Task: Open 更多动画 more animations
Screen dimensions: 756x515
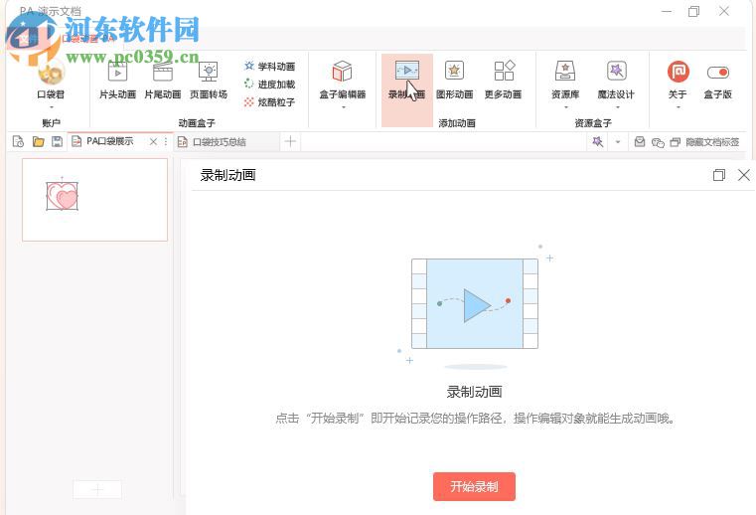Action: point(504,80)
